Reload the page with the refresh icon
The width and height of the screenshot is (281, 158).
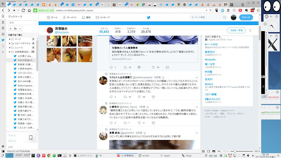pyautogui.click(x=23, y=11)
